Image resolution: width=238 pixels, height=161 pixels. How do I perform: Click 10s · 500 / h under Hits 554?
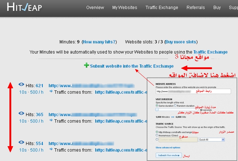click(x=31, y=150)
